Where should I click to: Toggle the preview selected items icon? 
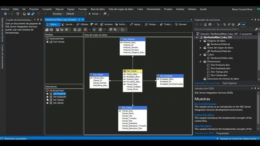click(x=243, y=25)
